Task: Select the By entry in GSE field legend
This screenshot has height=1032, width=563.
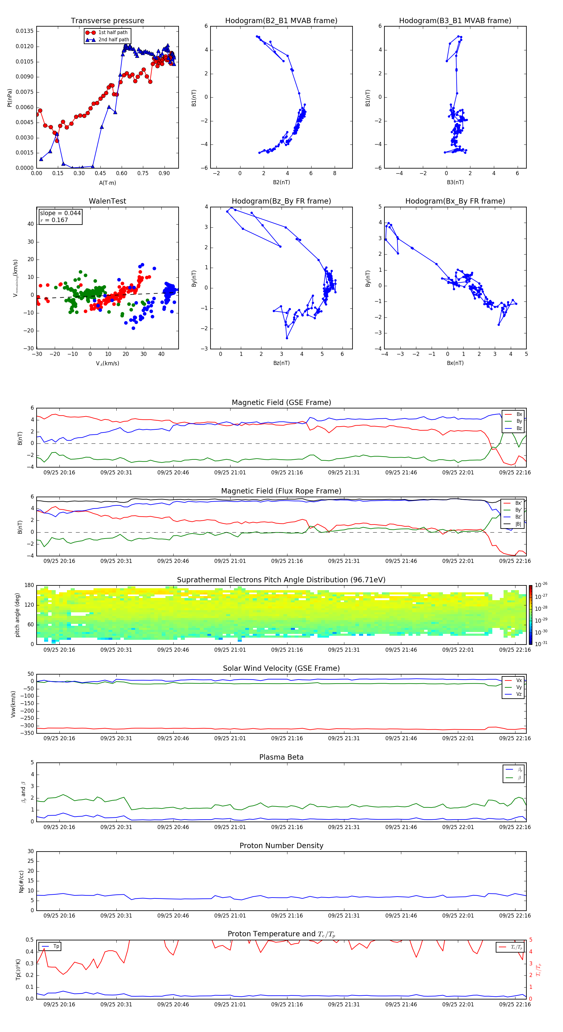Action: (513, 421)
